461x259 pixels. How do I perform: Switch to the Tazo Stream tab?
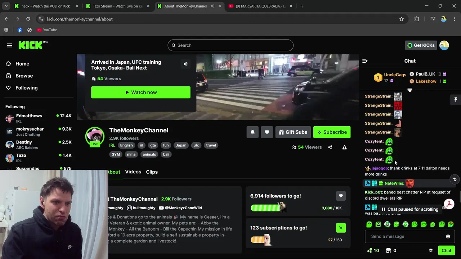(x=118, y=6)
